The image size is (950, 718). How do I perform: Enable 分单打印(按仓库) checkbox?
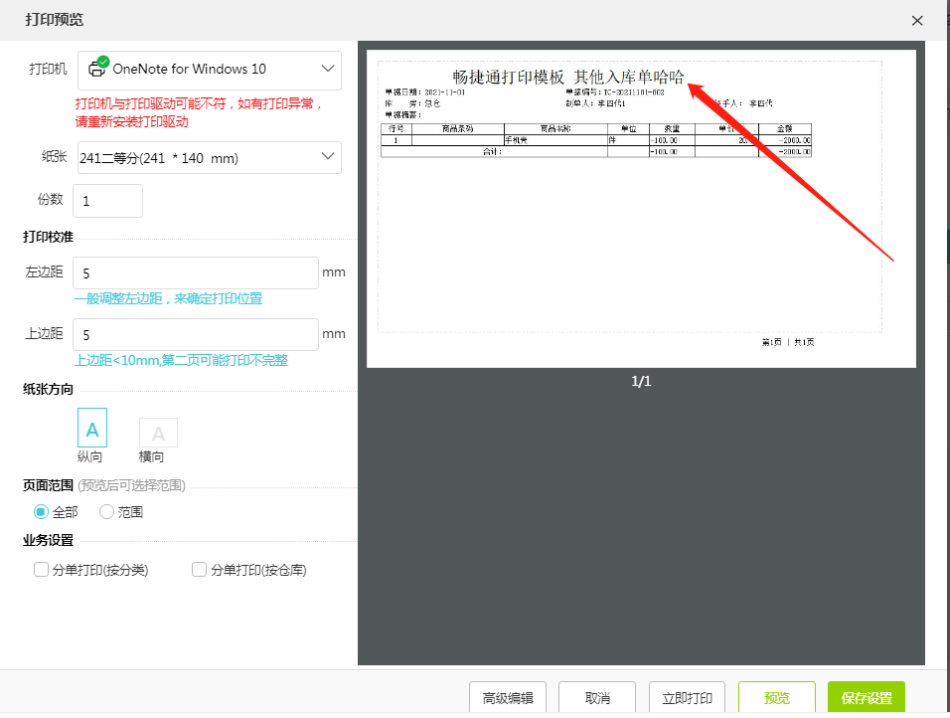click(x=199, y=570)
